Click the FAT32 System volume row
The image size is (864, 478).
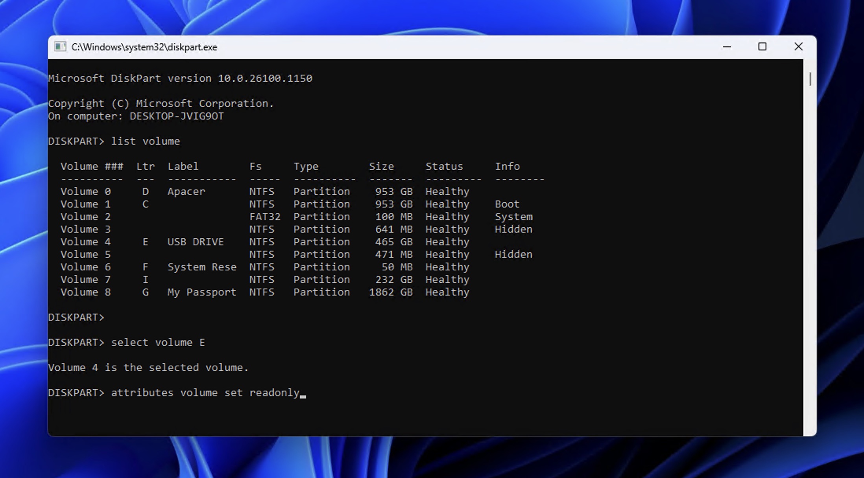266,217
